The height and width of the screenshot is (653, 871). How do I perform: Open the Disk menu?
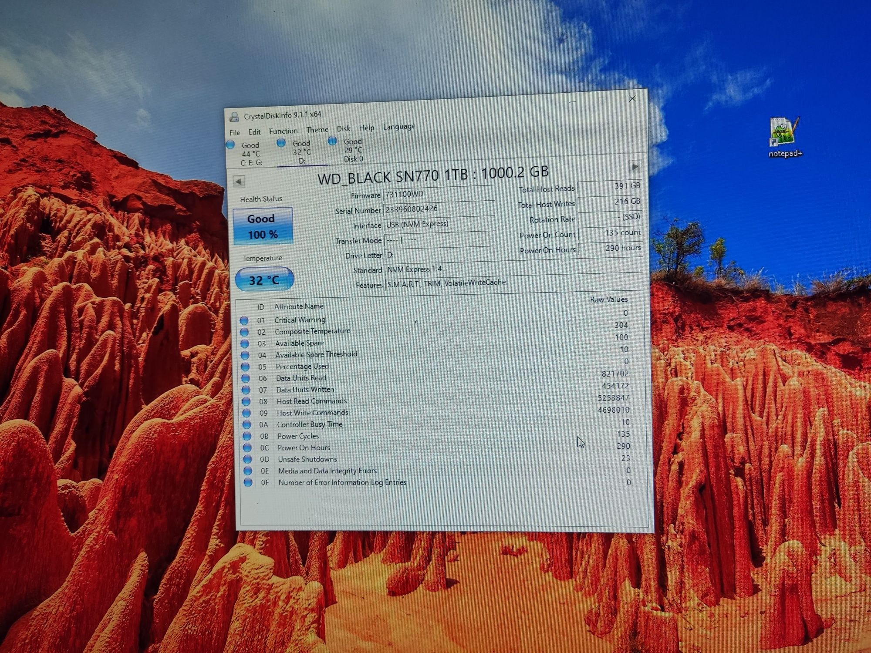click(343, 129)
